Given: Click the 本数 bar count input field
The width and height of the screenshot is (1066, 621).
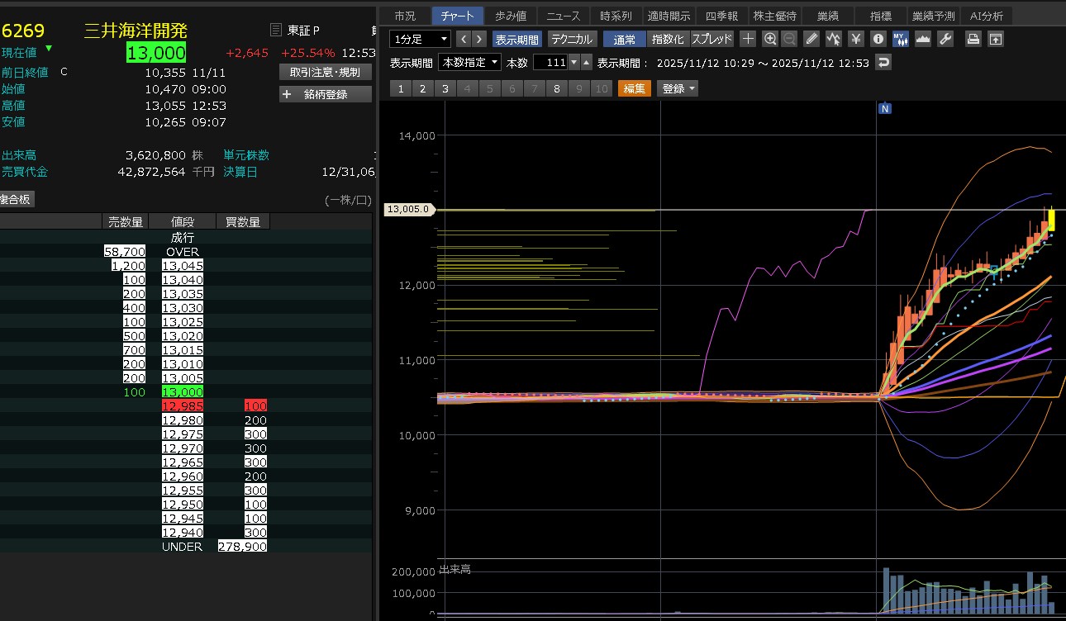Looking at the screenshot, I should click(550, 63).
